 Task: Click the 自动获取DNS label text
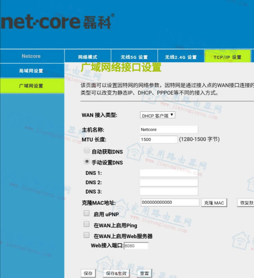point(107,152)
